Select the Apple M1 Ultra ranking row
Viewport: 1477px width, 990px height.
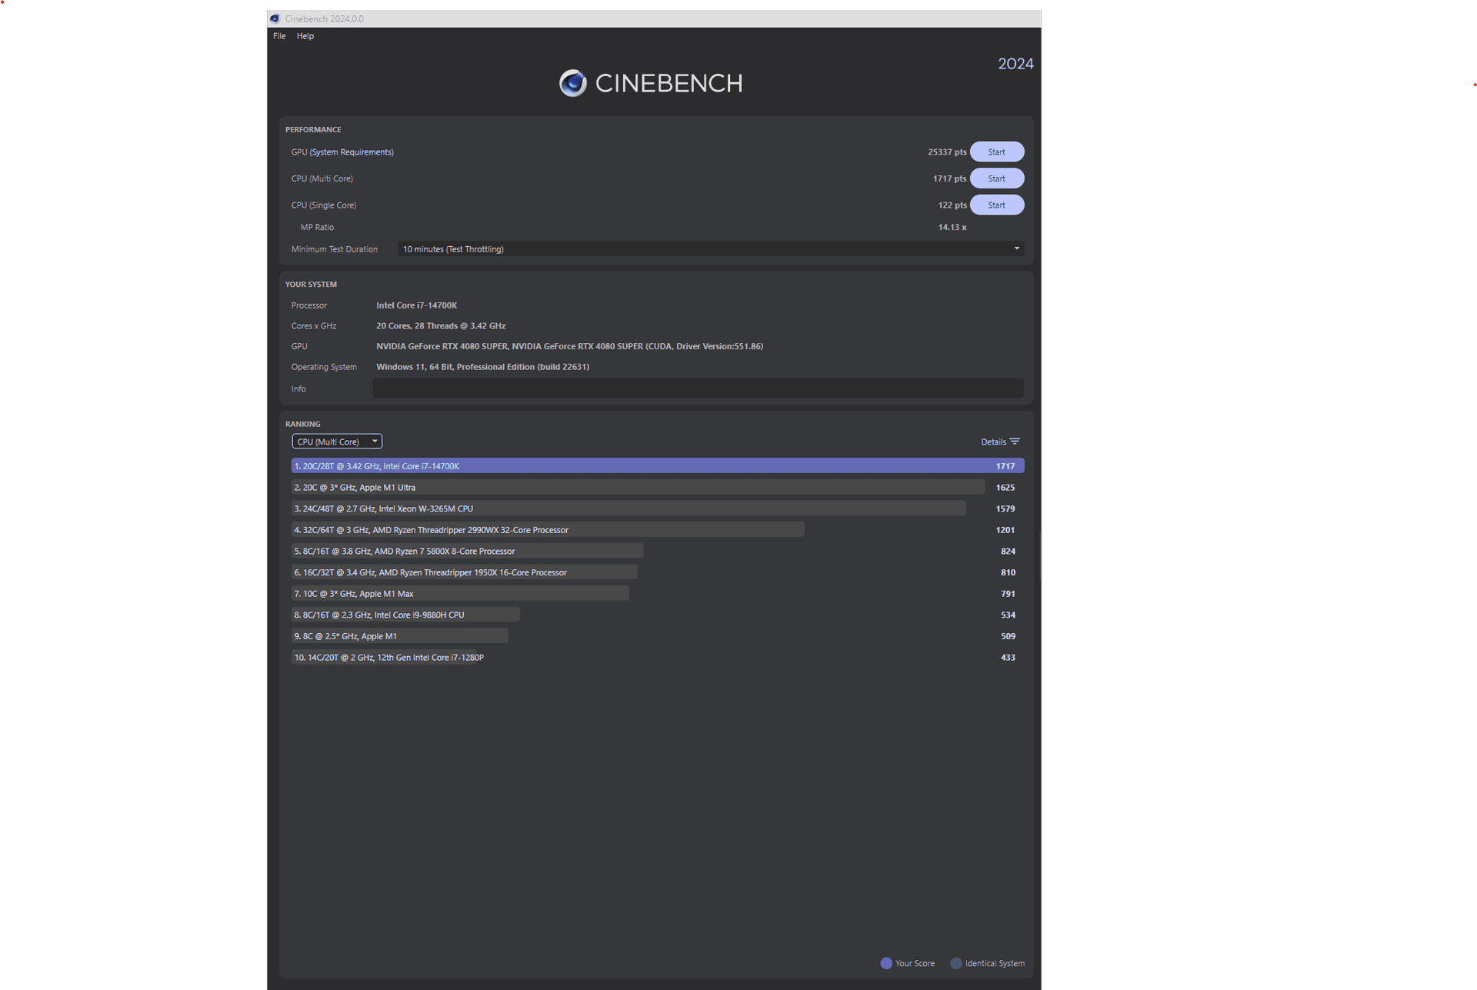coord(658,488)
